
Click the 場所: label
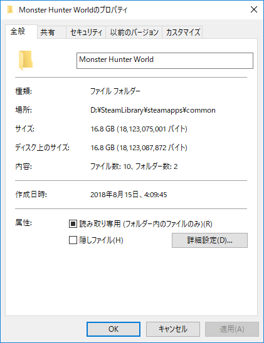tap(23, 110)
